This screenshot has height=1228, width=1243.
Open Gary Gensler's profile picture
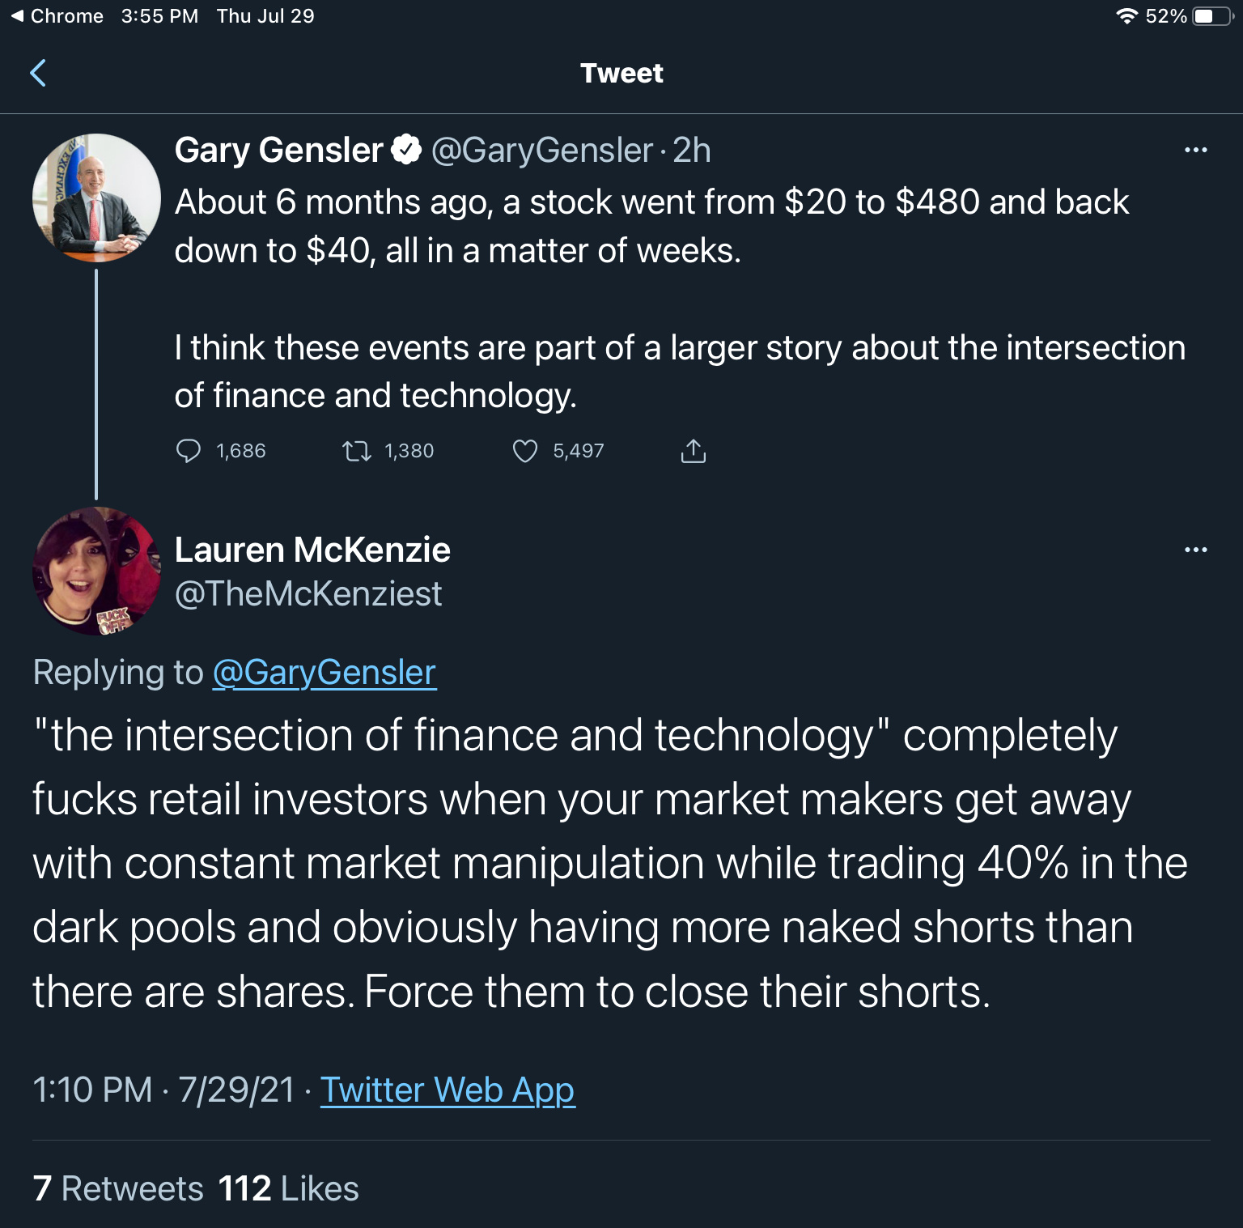(96, 198)
